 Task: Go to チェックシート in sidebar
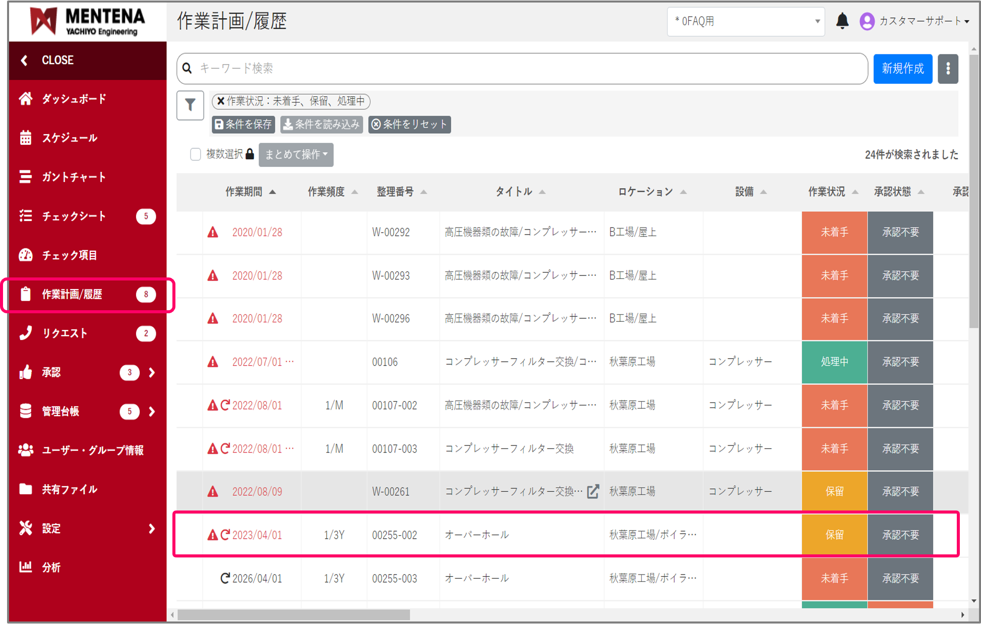point(74,216)
